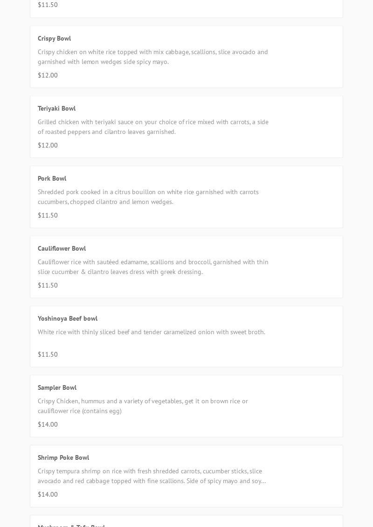Viewport: 373px width, 527px height.
Task: Click the Shrimp Poke Bowl $14.00 price
Action: coord(48,494)
